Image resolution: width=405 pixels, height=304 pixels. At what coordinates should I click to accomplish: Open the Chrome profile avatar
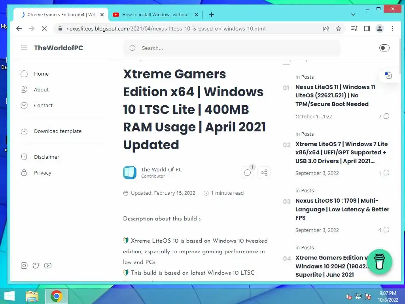(379, 28)
